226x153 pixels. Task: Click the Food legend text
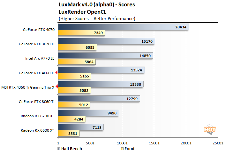tap(129, 149)
